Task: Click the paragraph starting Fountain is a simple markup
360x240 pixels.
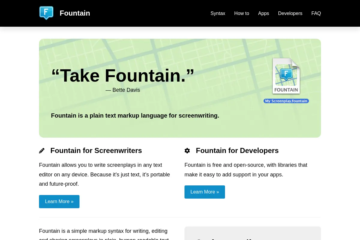Action: (103, 235)
